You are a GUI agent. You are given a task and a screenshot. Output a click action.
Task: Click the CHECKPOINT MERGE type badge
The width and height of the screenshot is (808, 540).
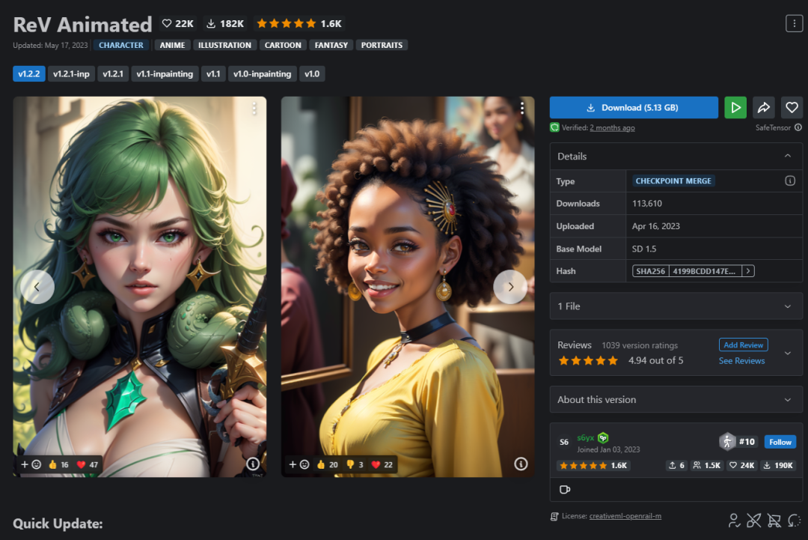pyautogui.click(x=673, y=181)
